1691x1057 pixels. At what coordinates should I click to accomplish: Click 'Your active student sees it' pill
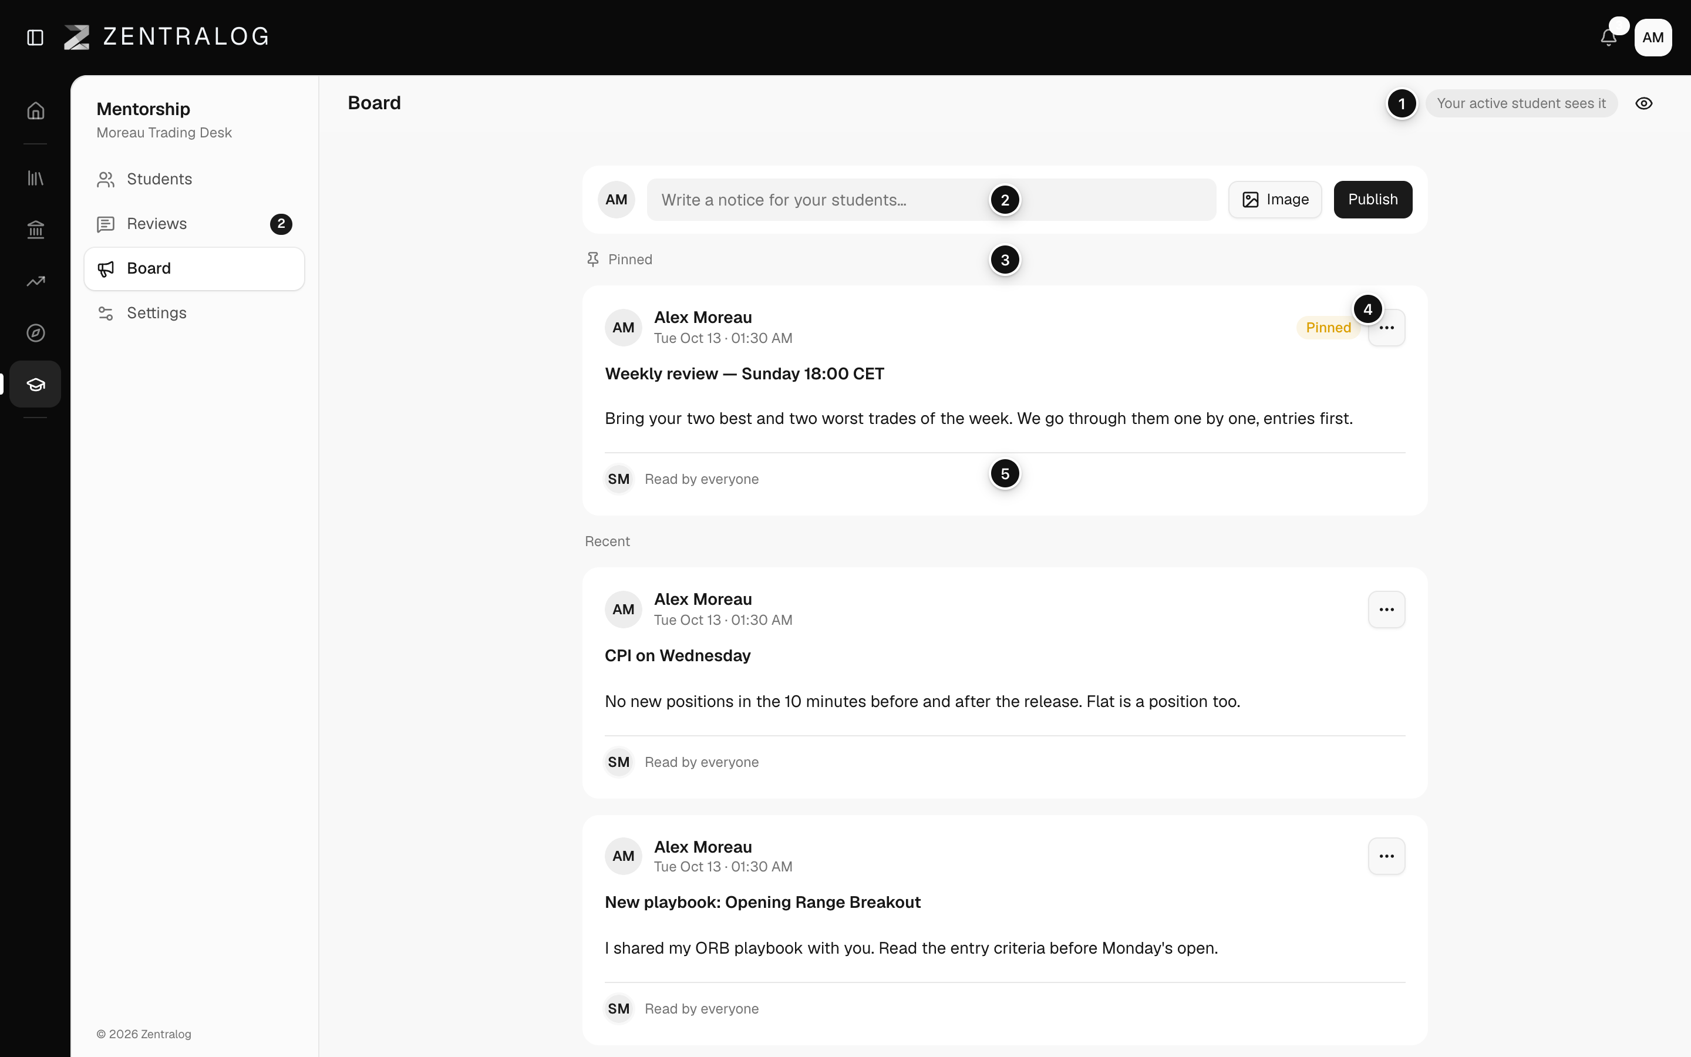click(x=1521, y=103)
